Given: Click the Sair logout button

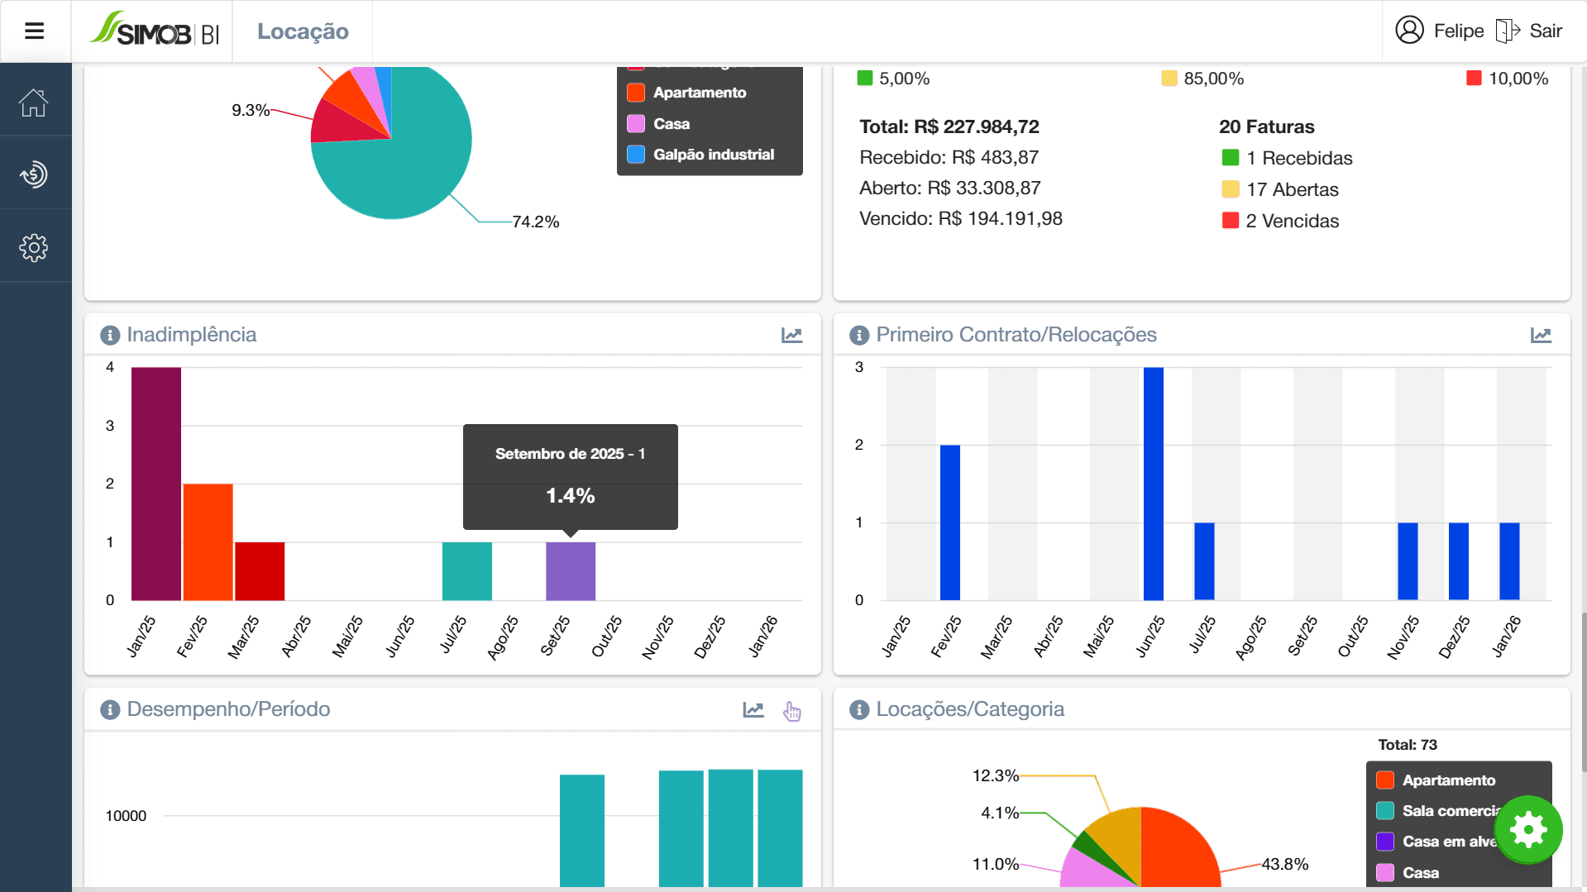Looking at the screenshot, I should [x=1530, y=31].
